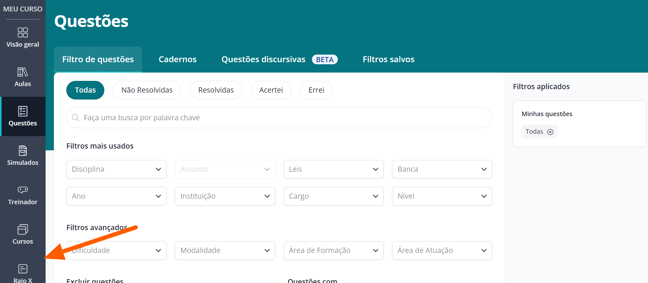
Task: Expand the Área de Formação dropdown
Action: pyautogui.click(x=334, y=251)
